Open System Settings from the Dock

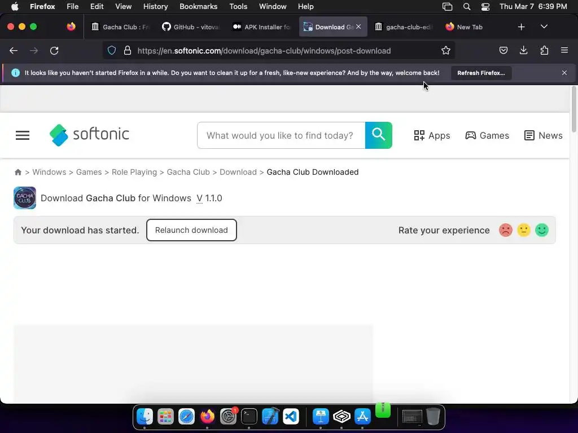[x=229, y=417]
